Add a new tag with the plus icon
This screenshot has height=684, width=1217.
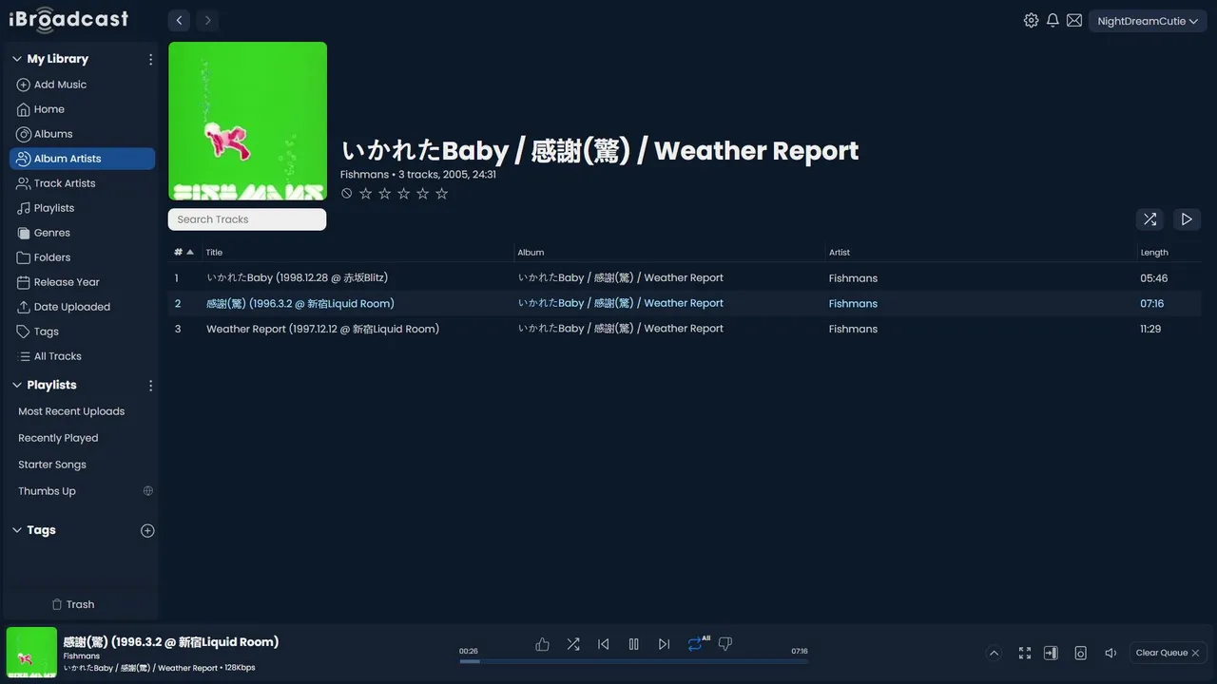pos(147,531)
